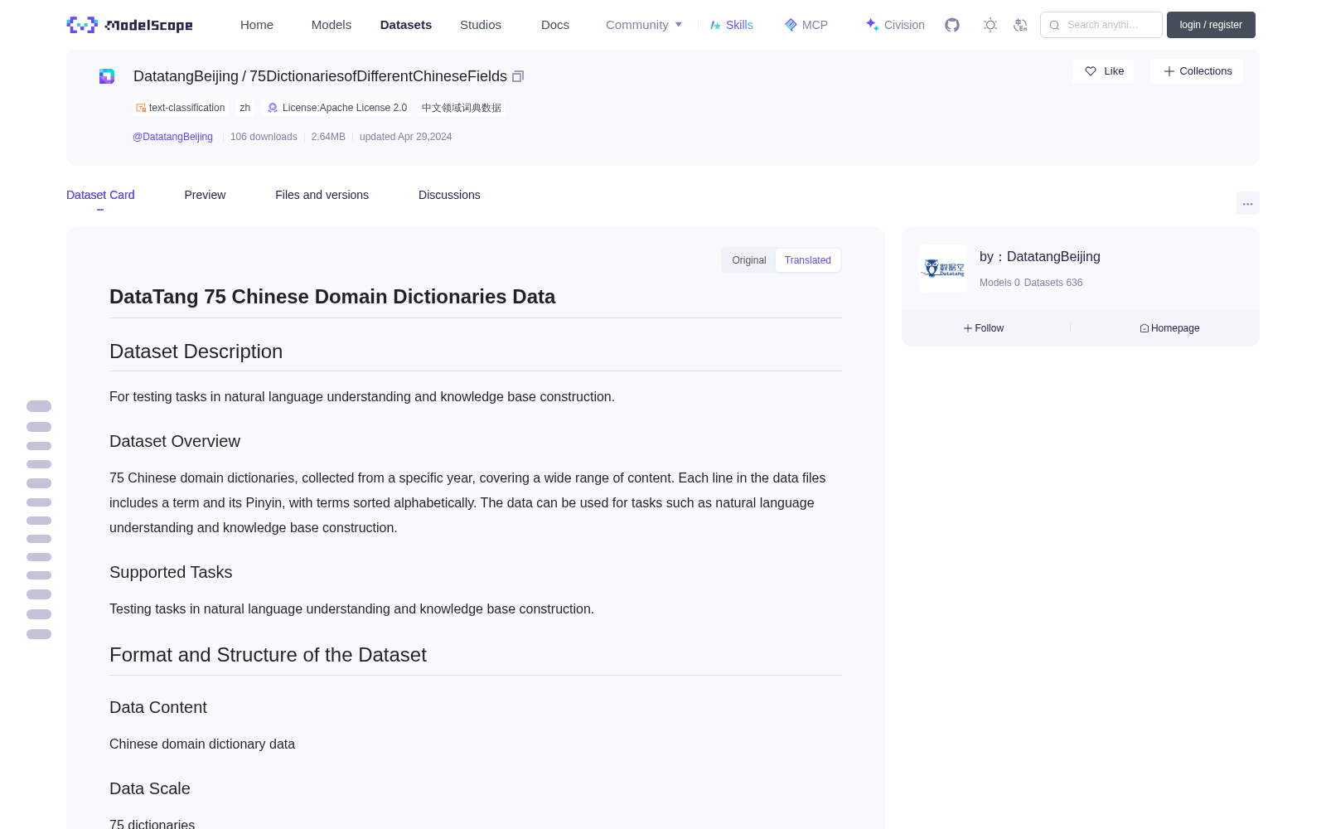
Task: Go to Models in top navigation
Action: click(331, 25)
